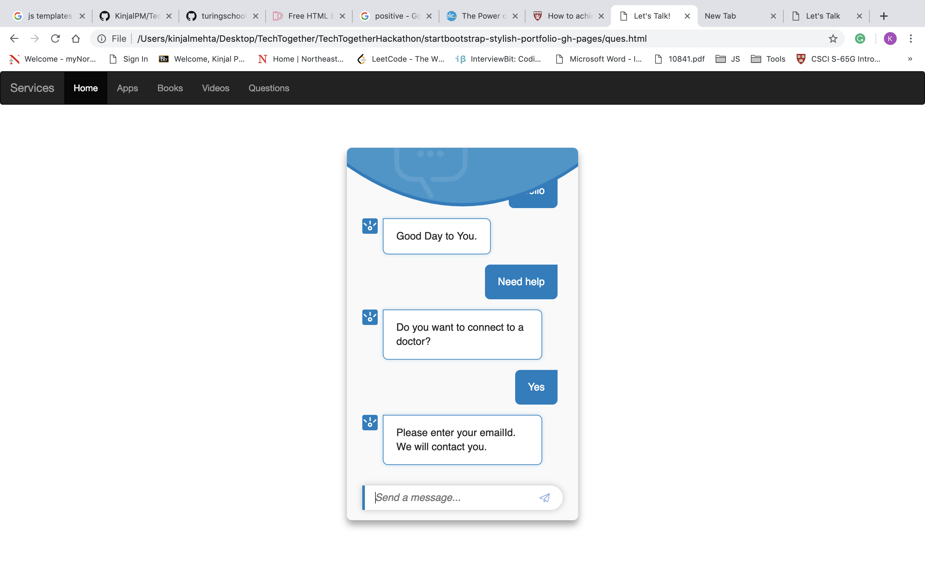This screenshot has width=925, height=578.
Task: Expand the hidden bookmarks overflow chevron
Action: pyautogui.click(x=910, y=59)
